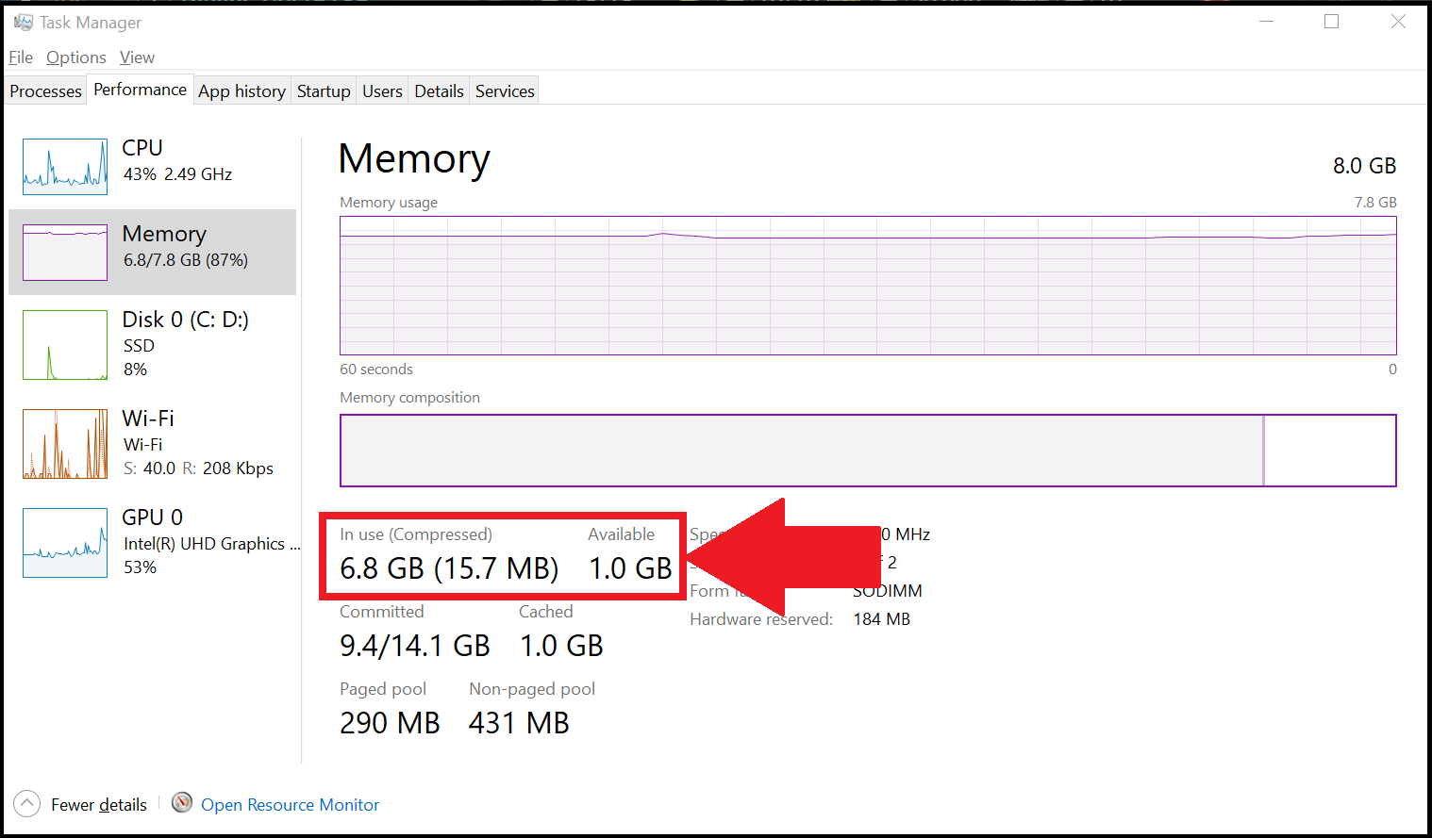
Task: Open the Users tab
Action: point(382,91)
